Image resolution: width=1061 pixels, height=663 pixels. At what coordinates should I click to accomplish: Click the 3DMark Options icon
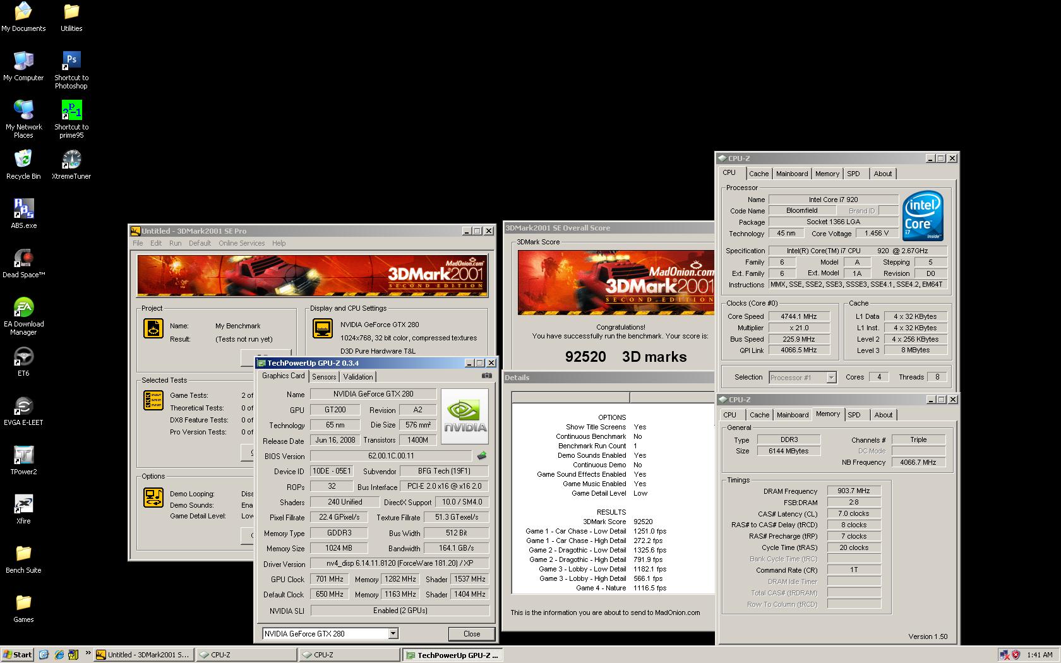(153, 498)
